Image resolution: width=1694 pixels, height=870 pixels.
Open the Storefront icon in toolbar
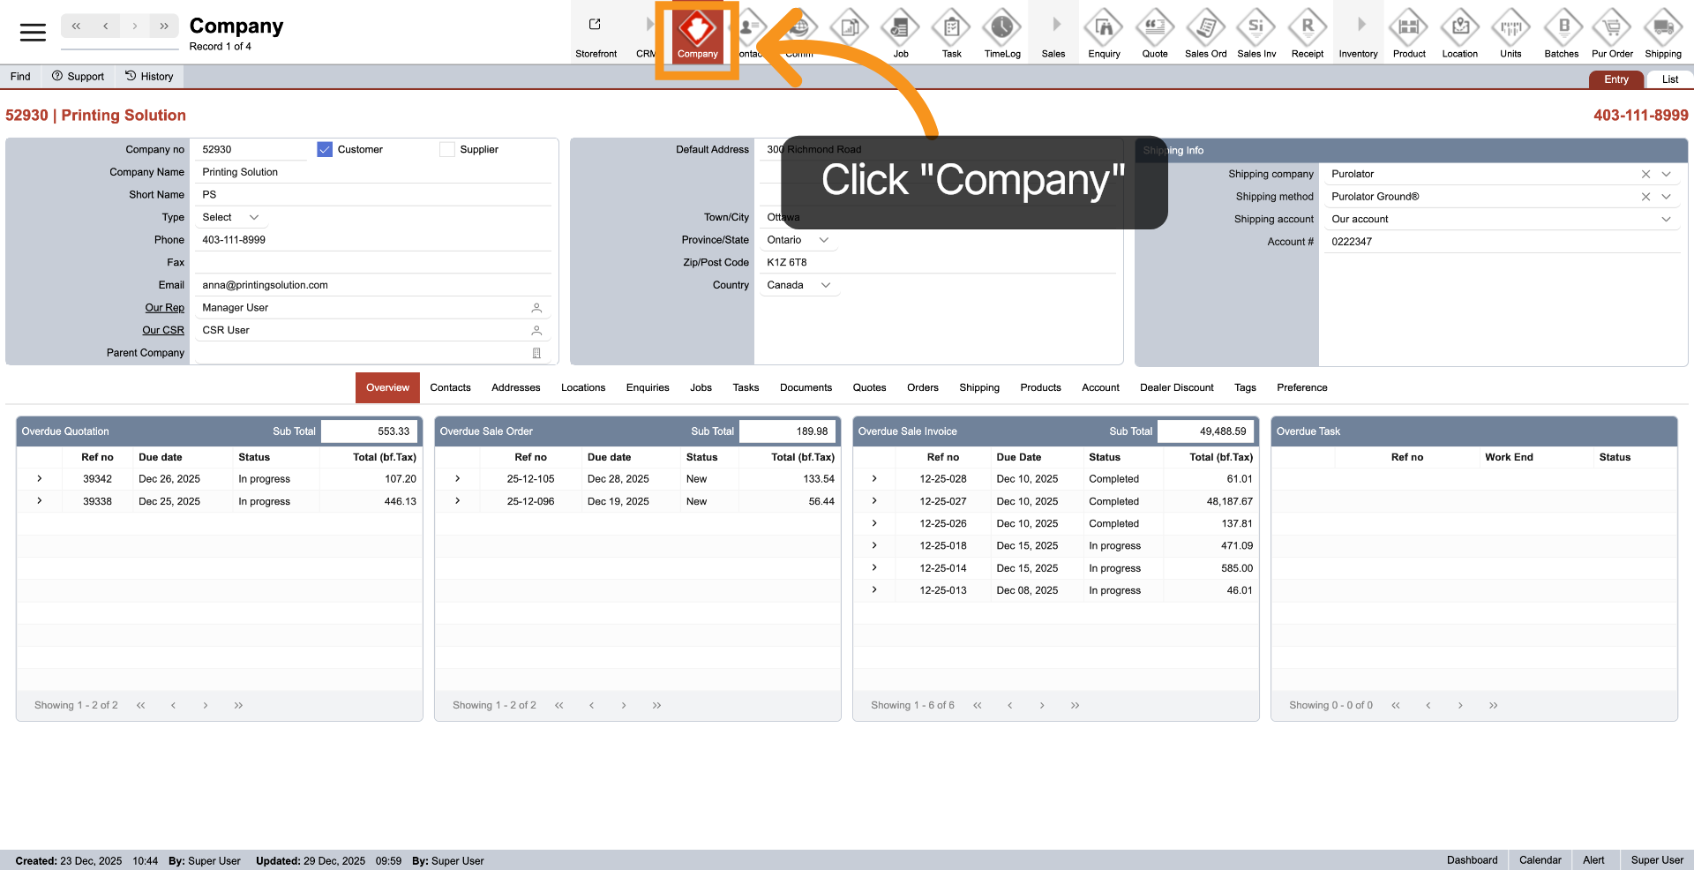pyautogui.click(x=596, y=34)
